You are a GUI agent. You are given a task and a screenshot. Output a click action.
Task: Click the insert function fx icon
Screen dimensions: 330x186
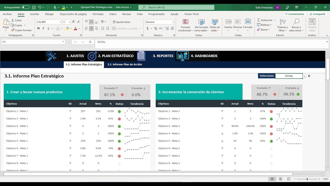pyautogui.click(x=90, y=42)
